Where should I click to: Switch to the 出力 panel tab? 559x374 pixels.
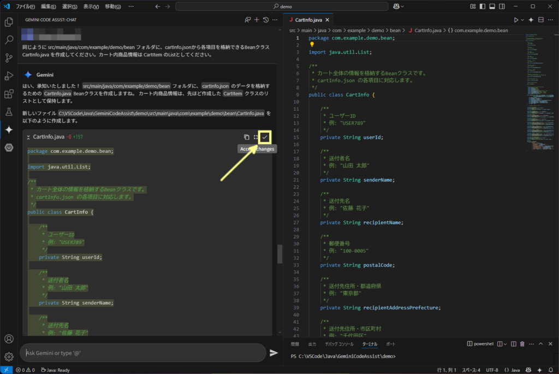point(312,344)
